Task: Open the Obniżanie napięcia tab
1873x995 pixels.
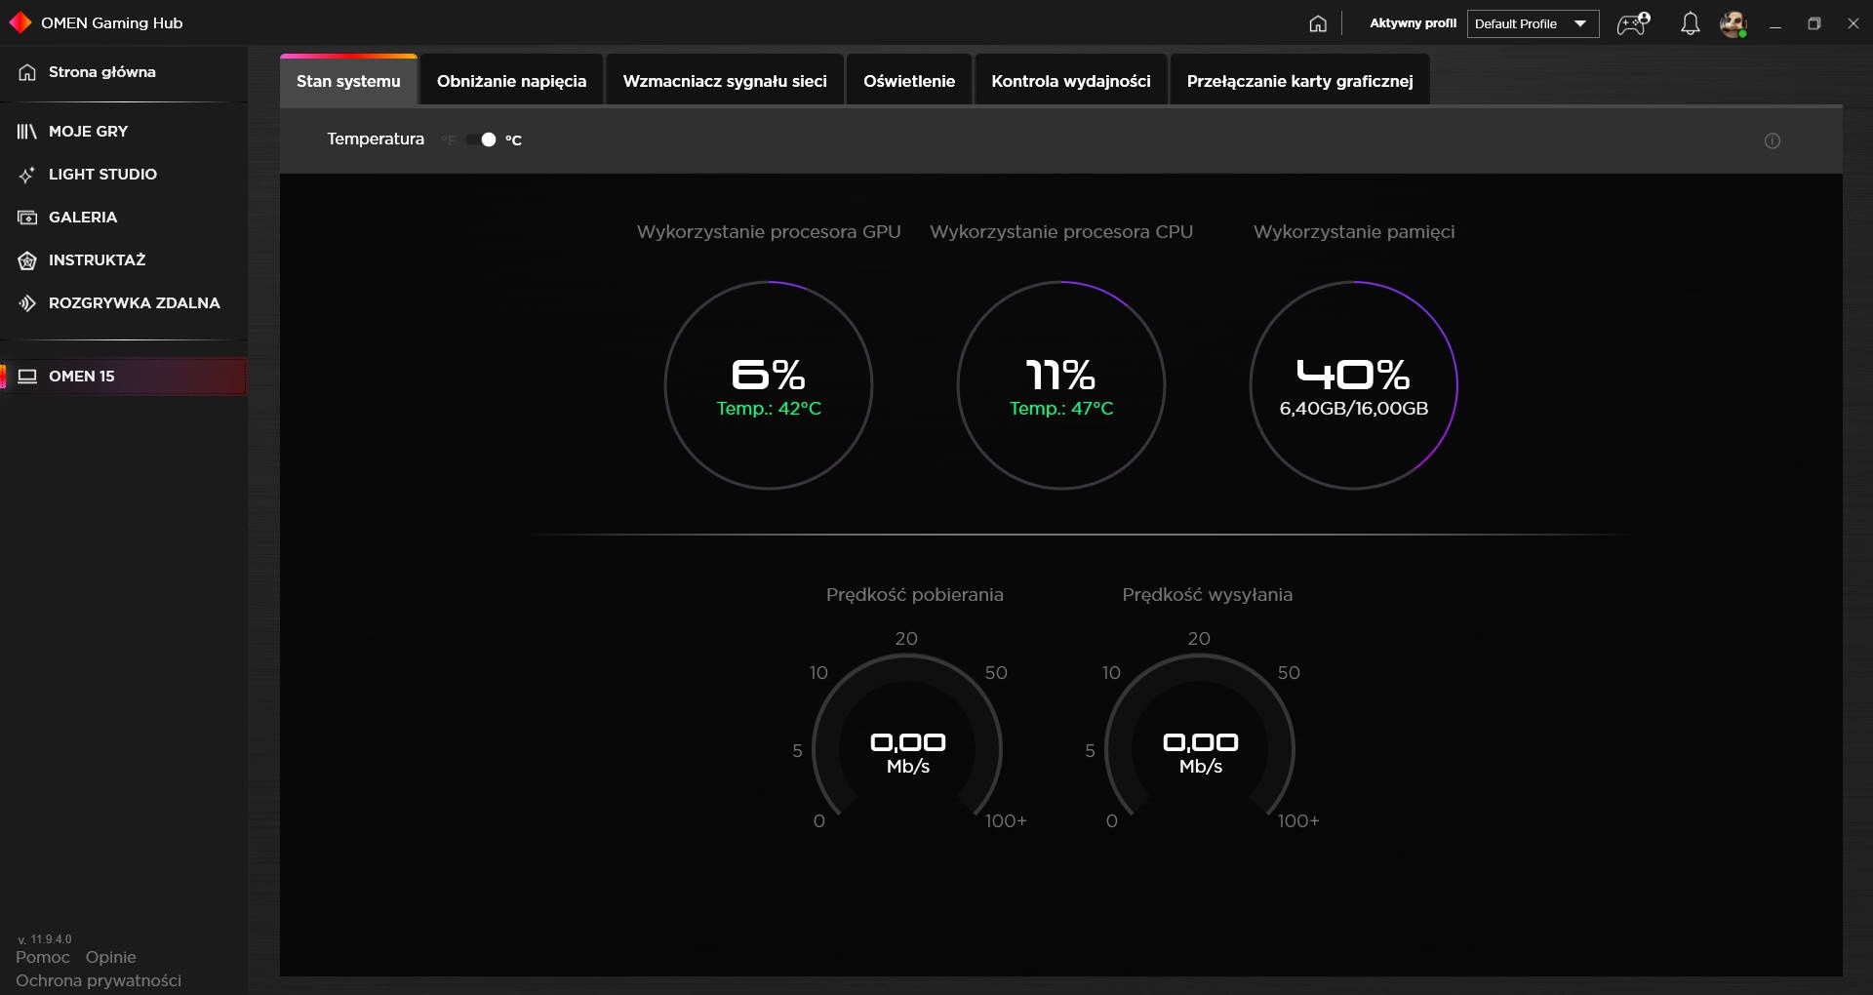Action: click(x=512, y=81)
